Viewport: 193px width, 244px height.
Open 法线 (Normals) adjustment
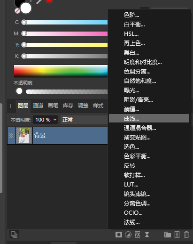(x=149, y=222)
